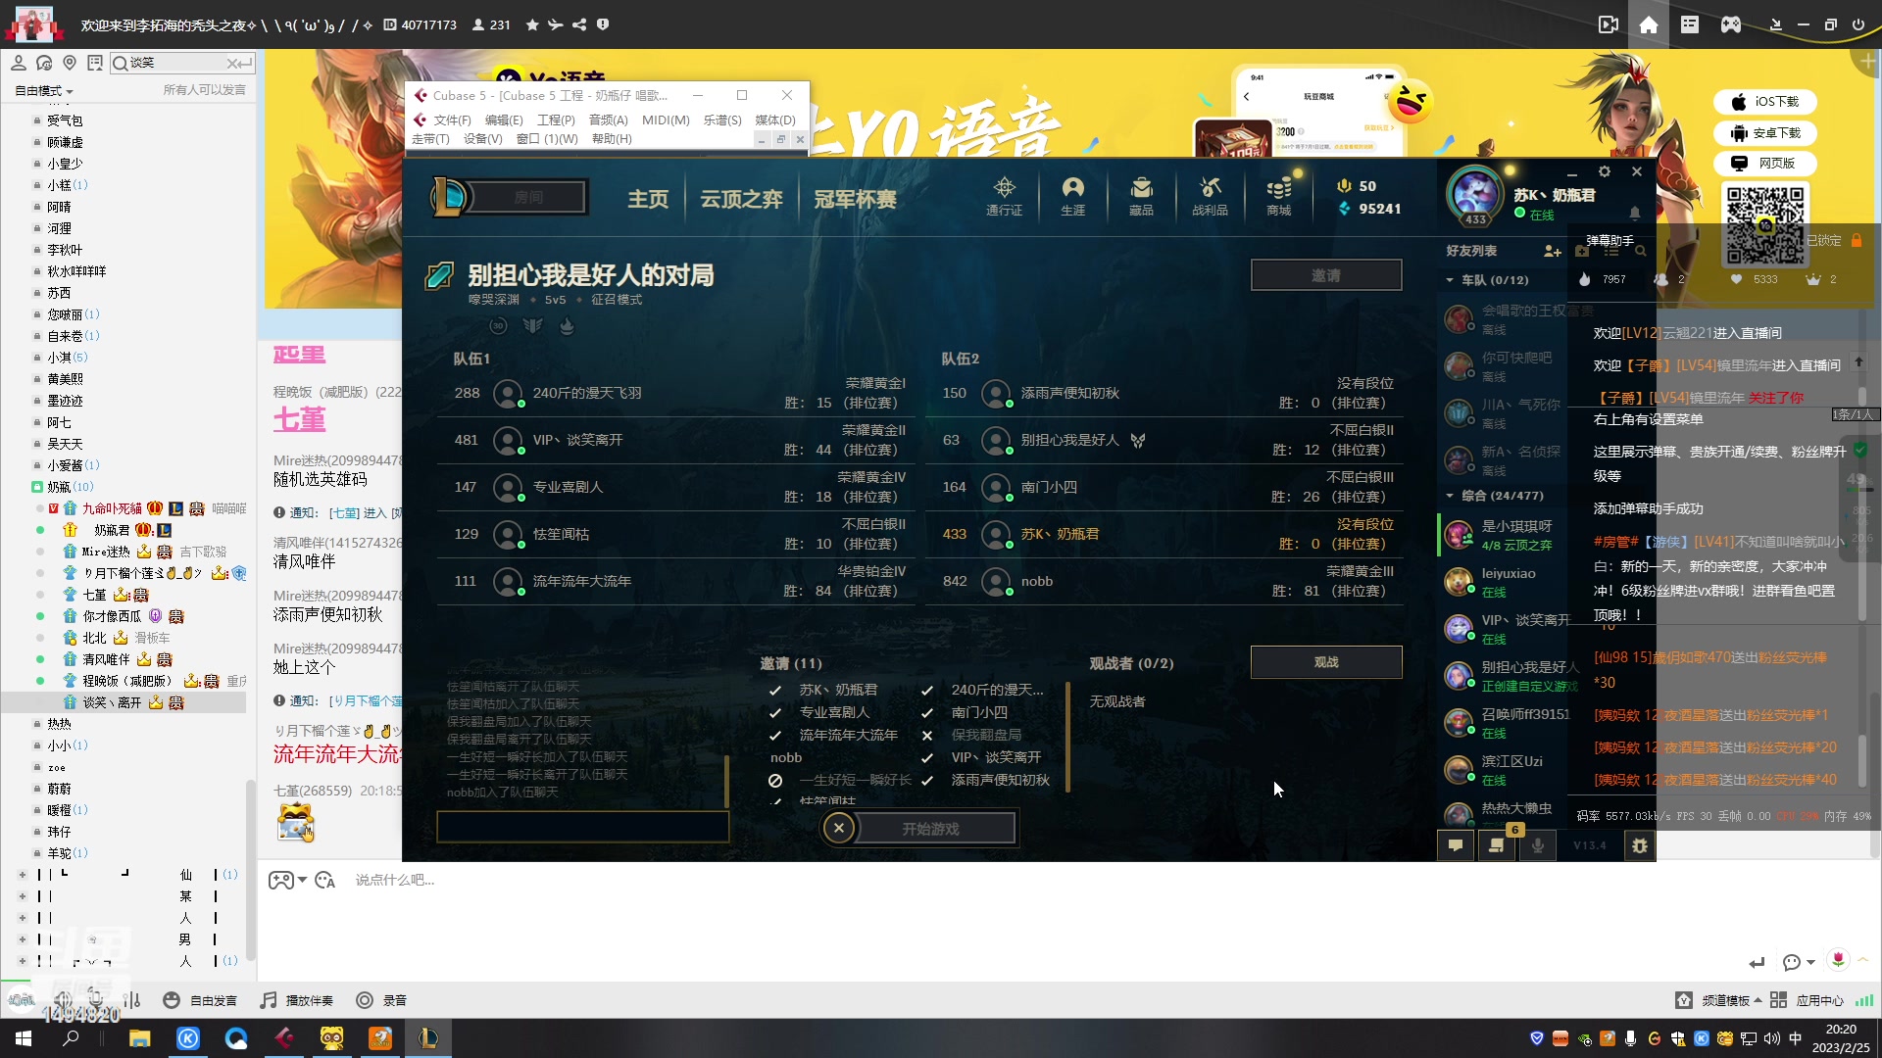
Task: Open the 战利品 loot icon
Action: click(1210, 196)
